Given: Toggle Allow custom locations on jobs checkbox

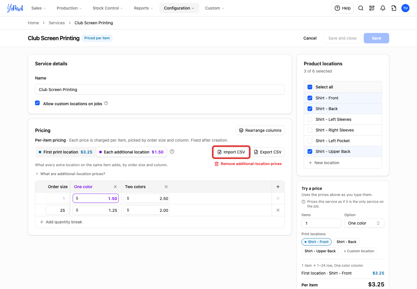Looking at the screenshot, I should pyautogui.click(x=37, y=103).
